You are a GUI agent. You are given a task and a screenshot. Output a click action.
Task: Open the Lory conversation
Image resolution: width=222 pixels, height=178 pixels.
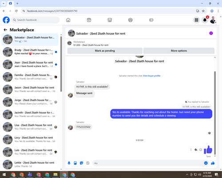(x=30, y=139)
